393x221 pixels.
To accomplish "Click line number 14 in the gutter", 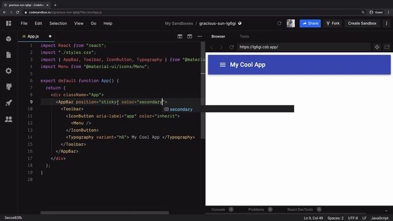I will pyautogui.click(x=30, y=138).
